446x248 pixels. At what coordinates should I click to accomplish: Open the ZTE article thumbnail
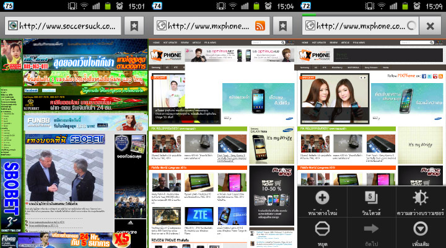199,216
